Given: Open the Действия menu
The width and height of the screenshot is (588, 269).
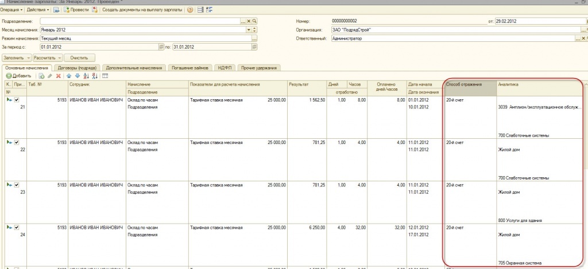Looking at the screenshot, I should (38, 10).
